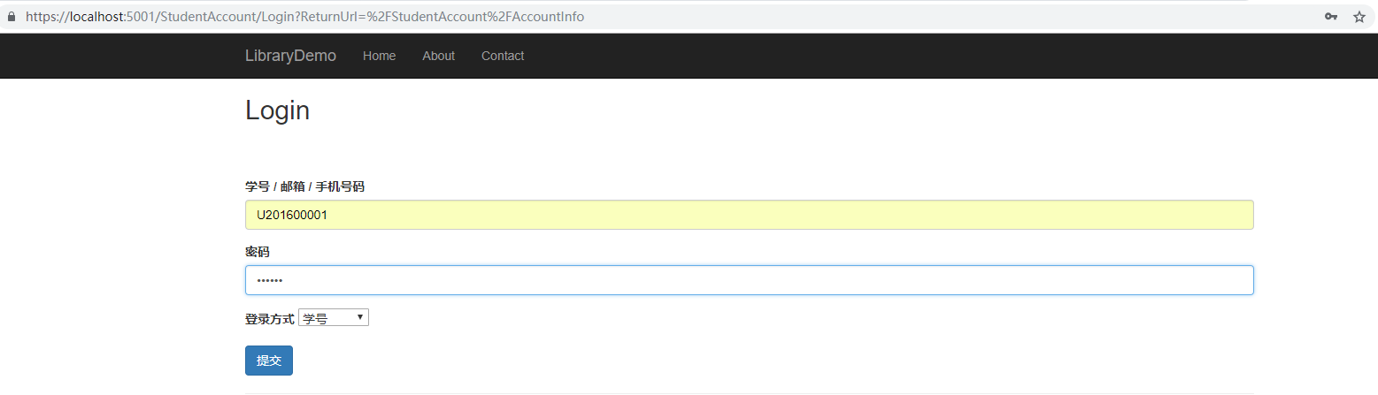Click the 学号 / 邮箱 / 手机号码 label
1378x395 pixels.
pyautogui.click(x=304, y=186)
